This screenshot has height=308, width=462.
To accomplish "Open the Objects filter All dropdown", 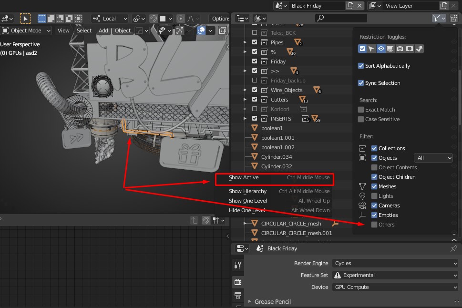I will pyautogui.click(x=433, y=158).
